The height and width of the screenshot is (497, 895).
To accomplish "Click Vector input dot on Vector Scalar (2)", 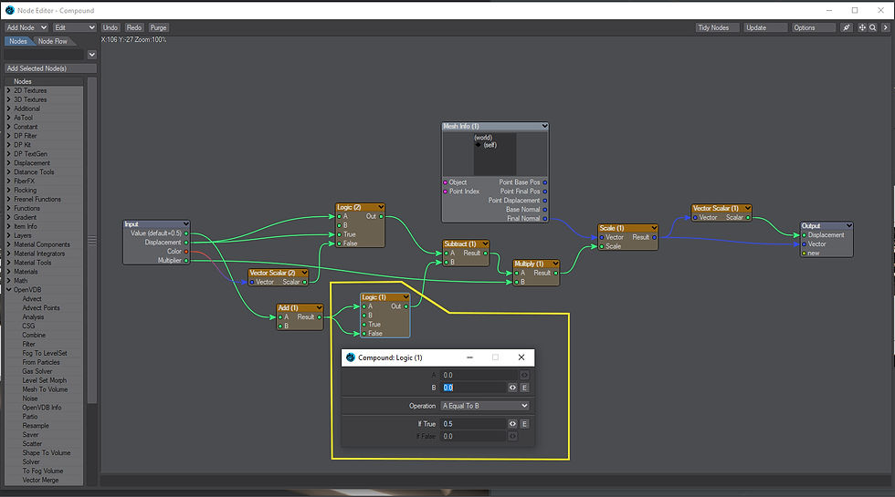I will [x=252, y=282].
